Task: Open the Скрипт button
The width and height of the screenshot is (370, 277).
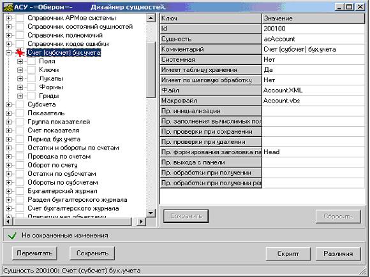Action: coord(288,253)
